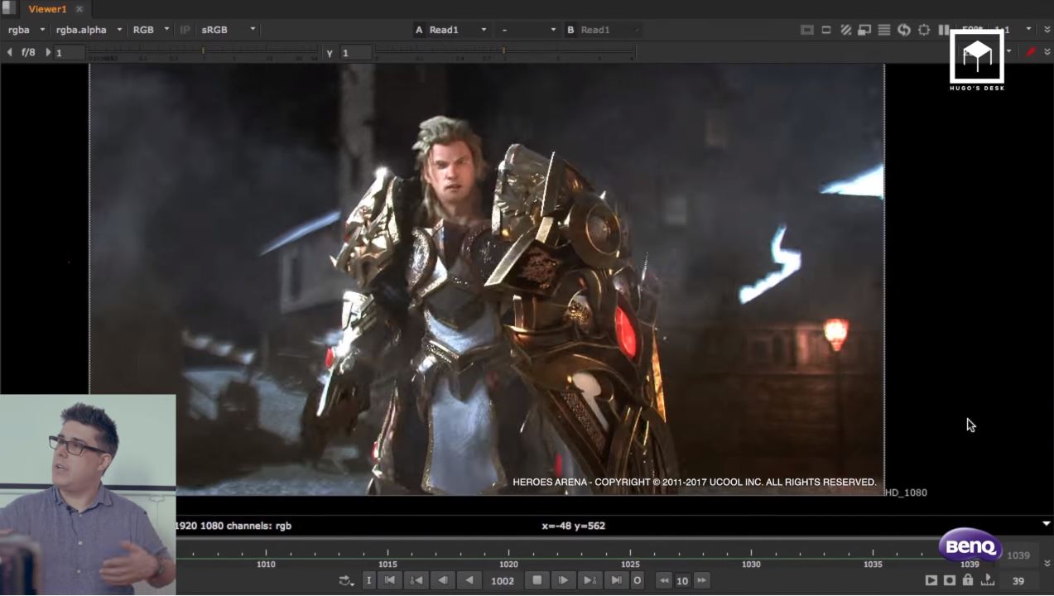The image size is (1054, 596).
Task: Click the export timeline icon next to the padlock
Action: tap(987, 580)
